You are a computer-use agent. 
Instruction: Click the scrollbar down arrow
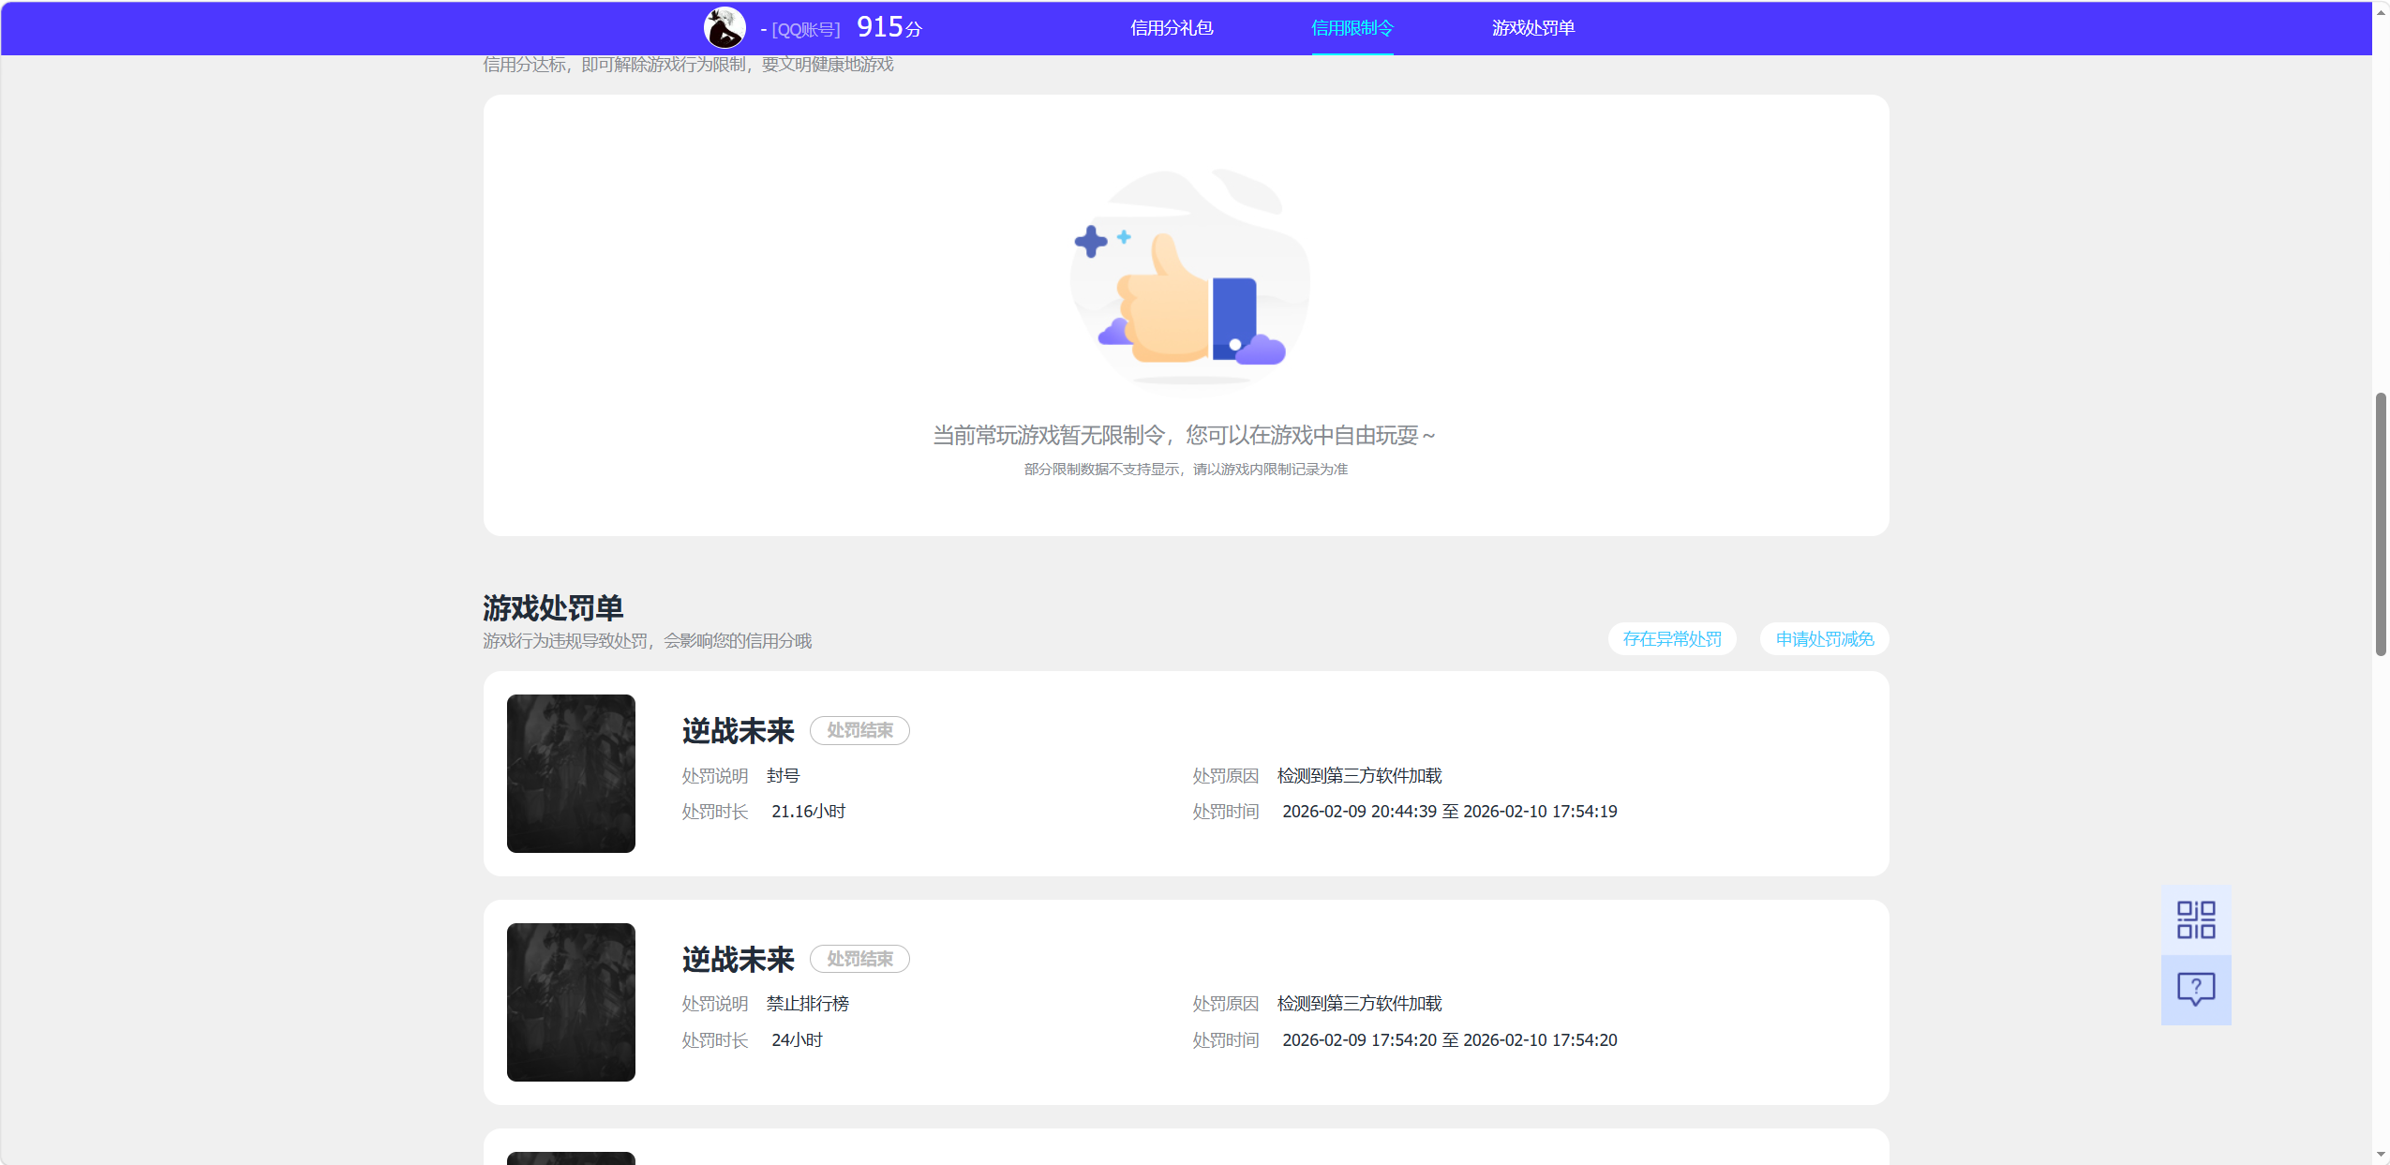(x=2381, y=1154)
